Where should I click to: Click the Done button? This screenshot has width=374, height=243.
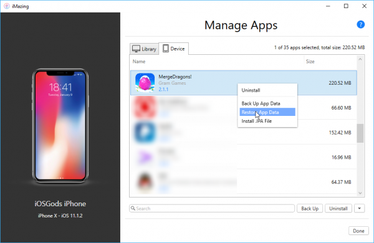tap(358, 231)
